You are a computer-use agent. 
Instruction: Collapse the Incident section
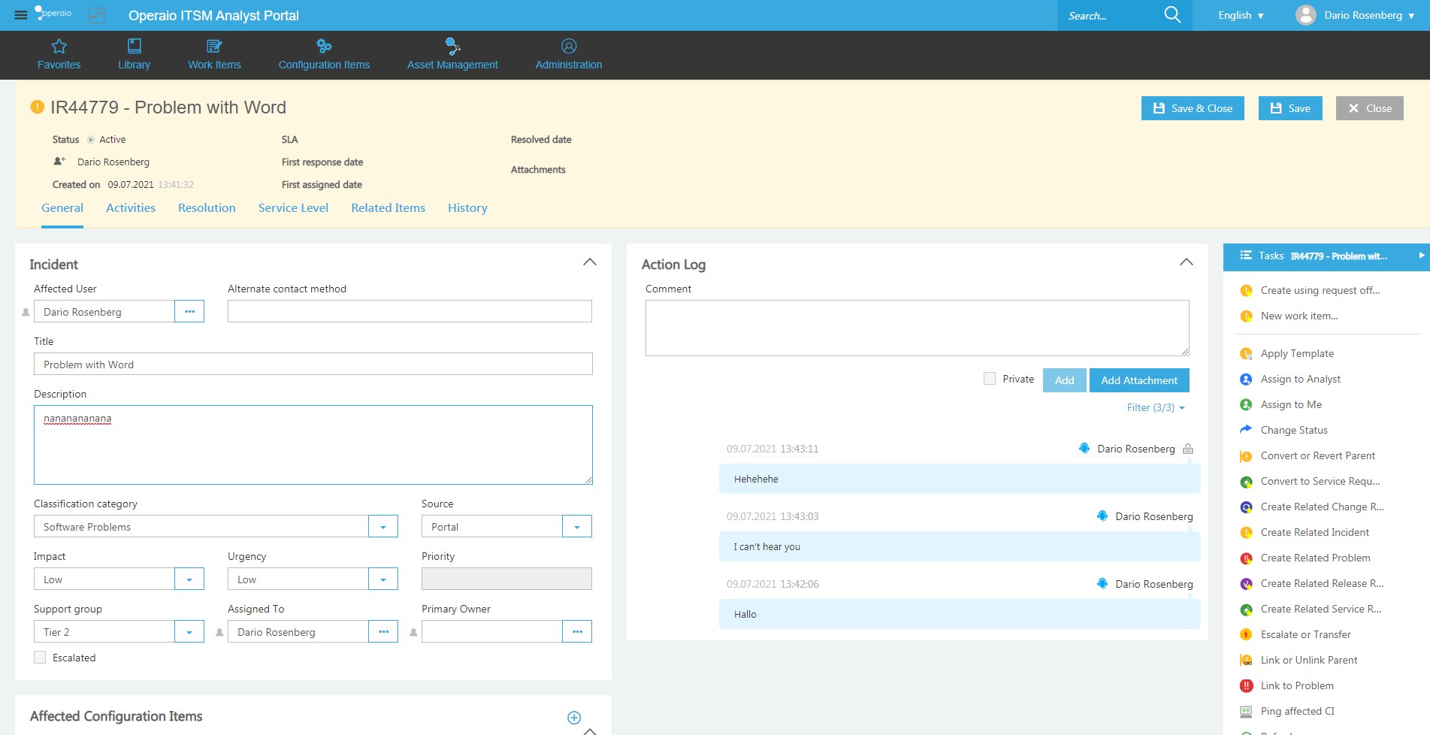coord(590,262)
